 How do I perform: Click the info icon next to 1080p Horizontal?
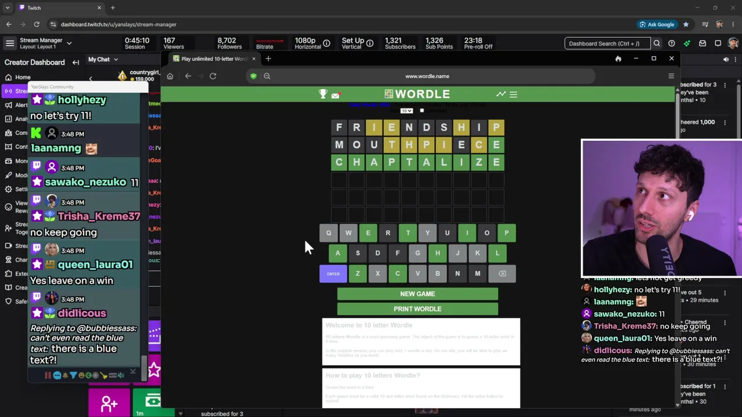point(326,43)
